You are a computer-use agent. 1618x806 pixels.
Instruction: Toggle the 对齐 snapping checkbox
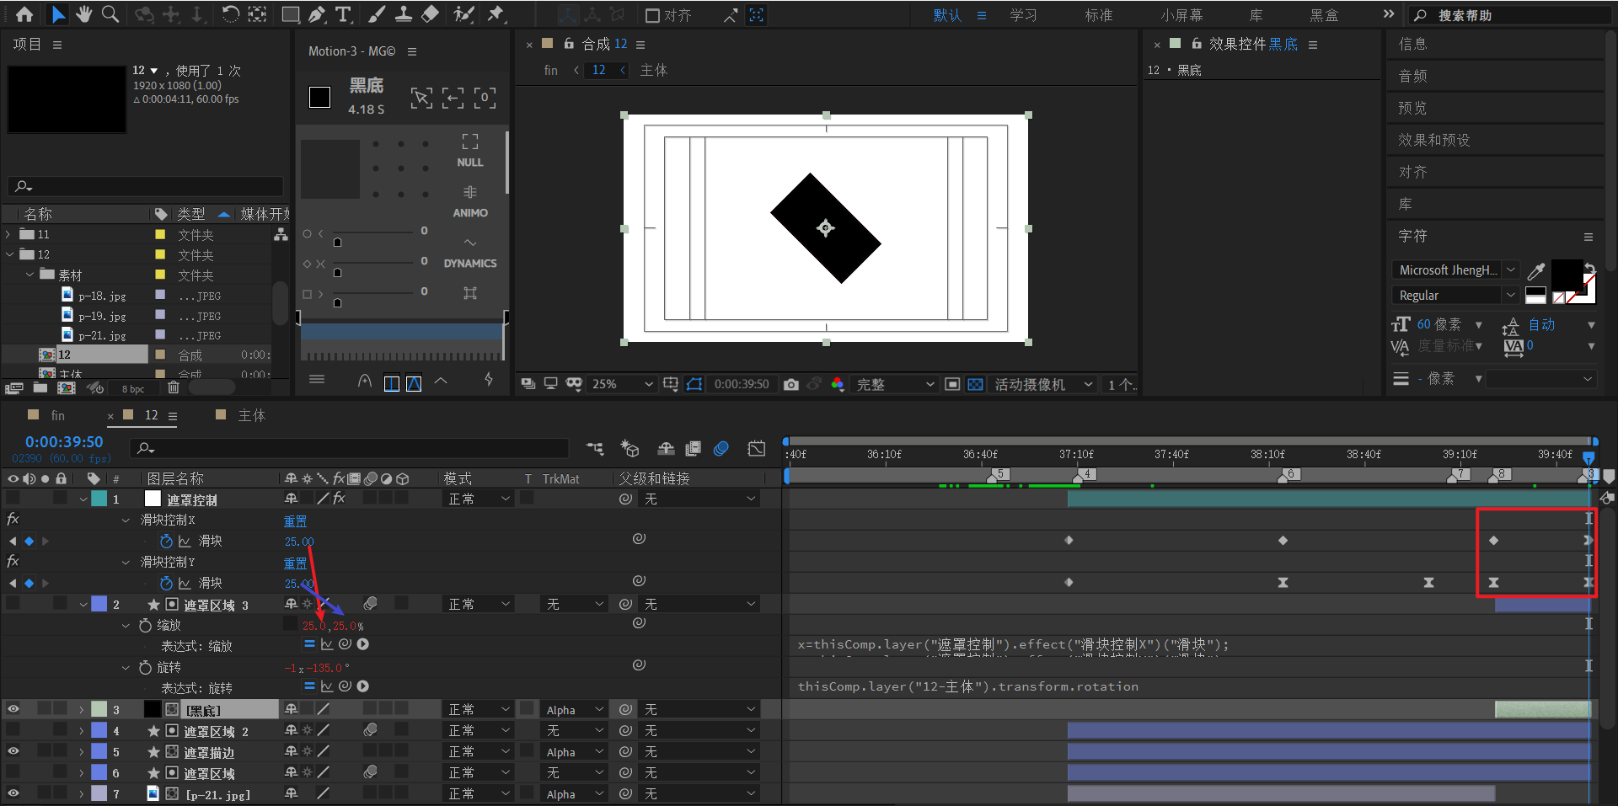652,15
